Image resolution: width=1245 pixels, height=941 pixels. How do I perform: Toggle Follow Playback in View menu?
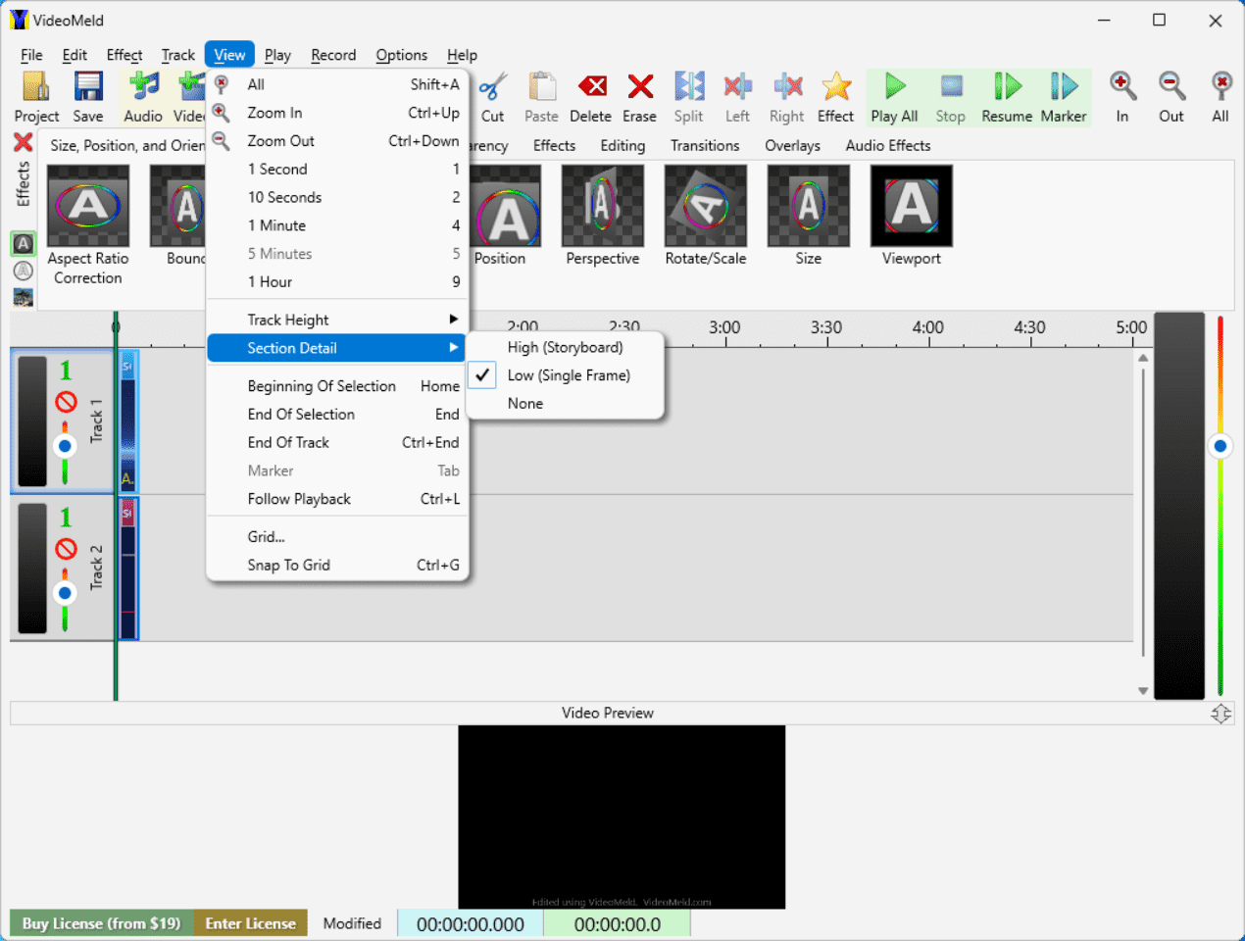coord(338,499)
